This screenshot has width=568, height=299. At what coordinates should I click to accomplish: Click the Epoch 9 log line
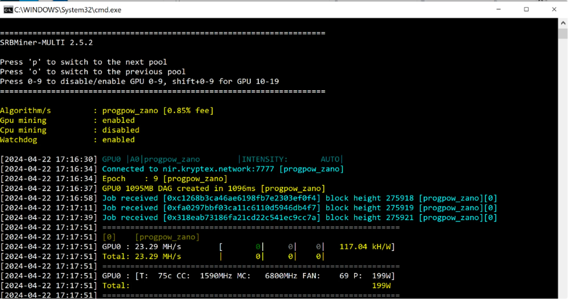pyautogui.click(x=165, y=179)
